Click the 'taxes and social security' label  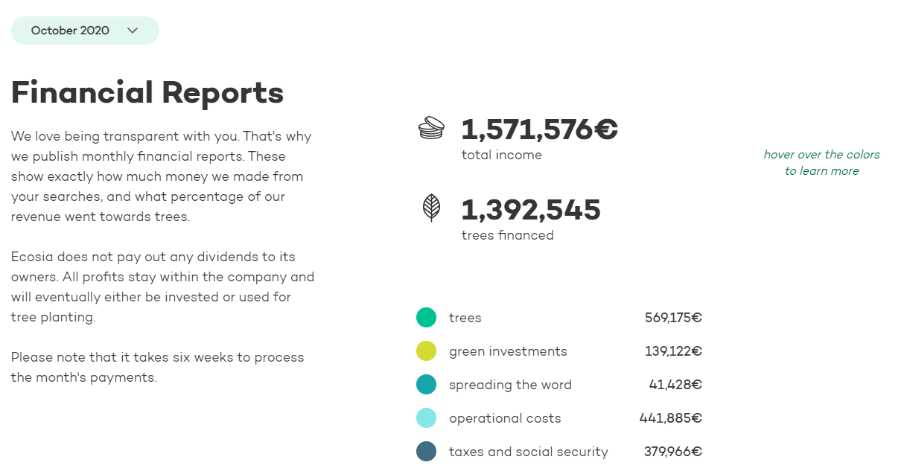[529, 452]
